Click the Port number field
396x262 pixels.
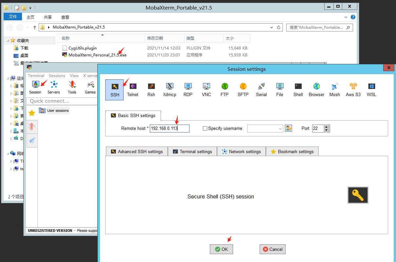pyautogui.click(x=318, y=129)
